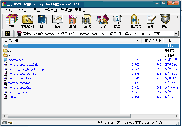Click the 删除 (Delete) toolbar icon
Image resolution: width=182 pixels, height=127 pixels.
72,21
